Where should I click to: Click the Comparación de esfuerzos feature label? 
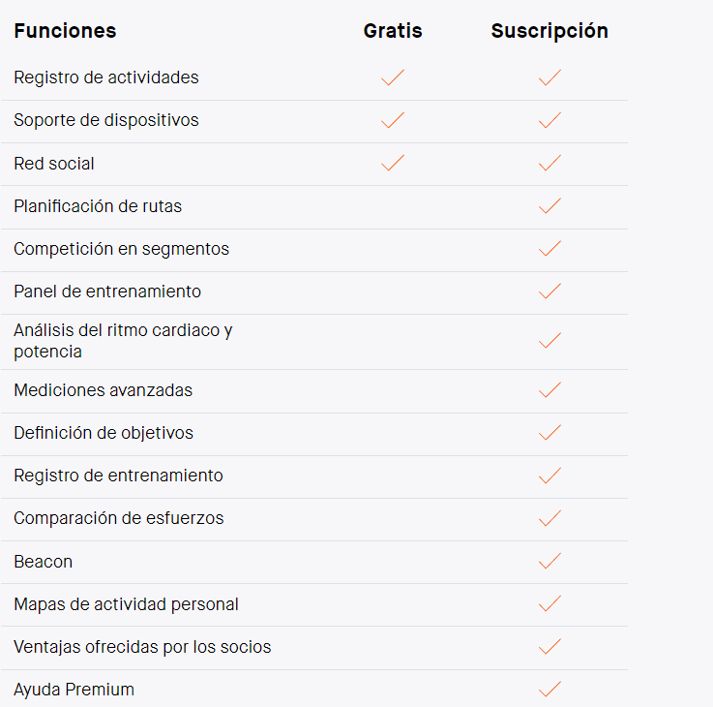pyautogui.click(x=119, y=518)
